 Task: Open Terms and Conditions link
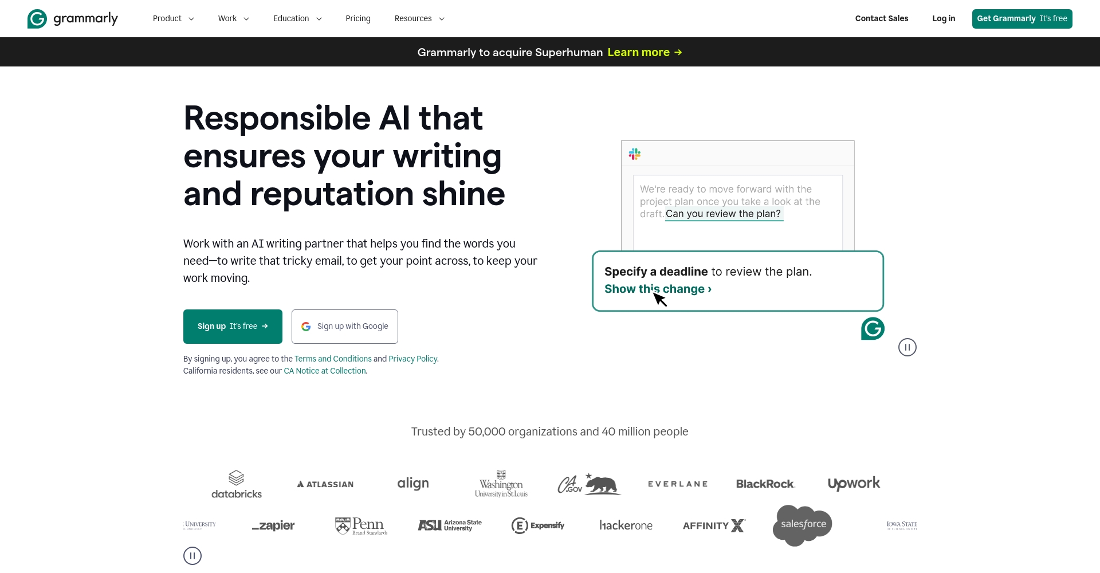tap(333, 359)
